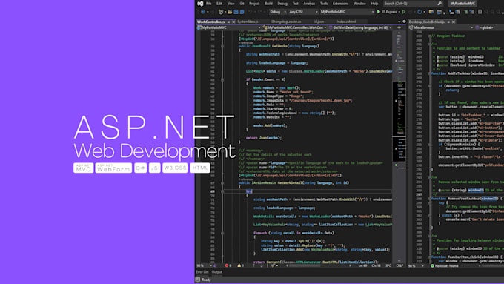Collapse the GetWorks method outline

coord(222,46)
